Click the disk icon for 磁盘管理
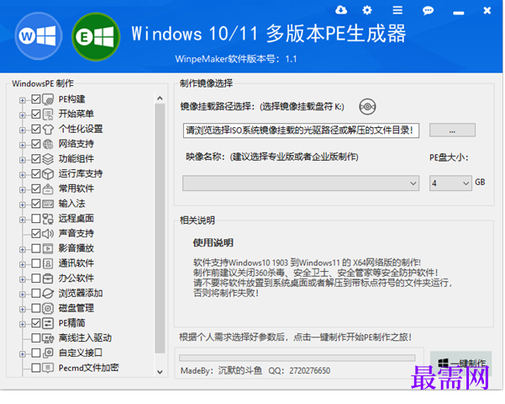The width and height of the screenshot is (505, 404). [x=48, y=308]
